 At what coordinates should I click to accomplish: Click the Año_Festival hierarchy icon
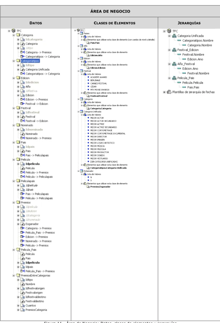pyautogui.click(x=174, y=64)
